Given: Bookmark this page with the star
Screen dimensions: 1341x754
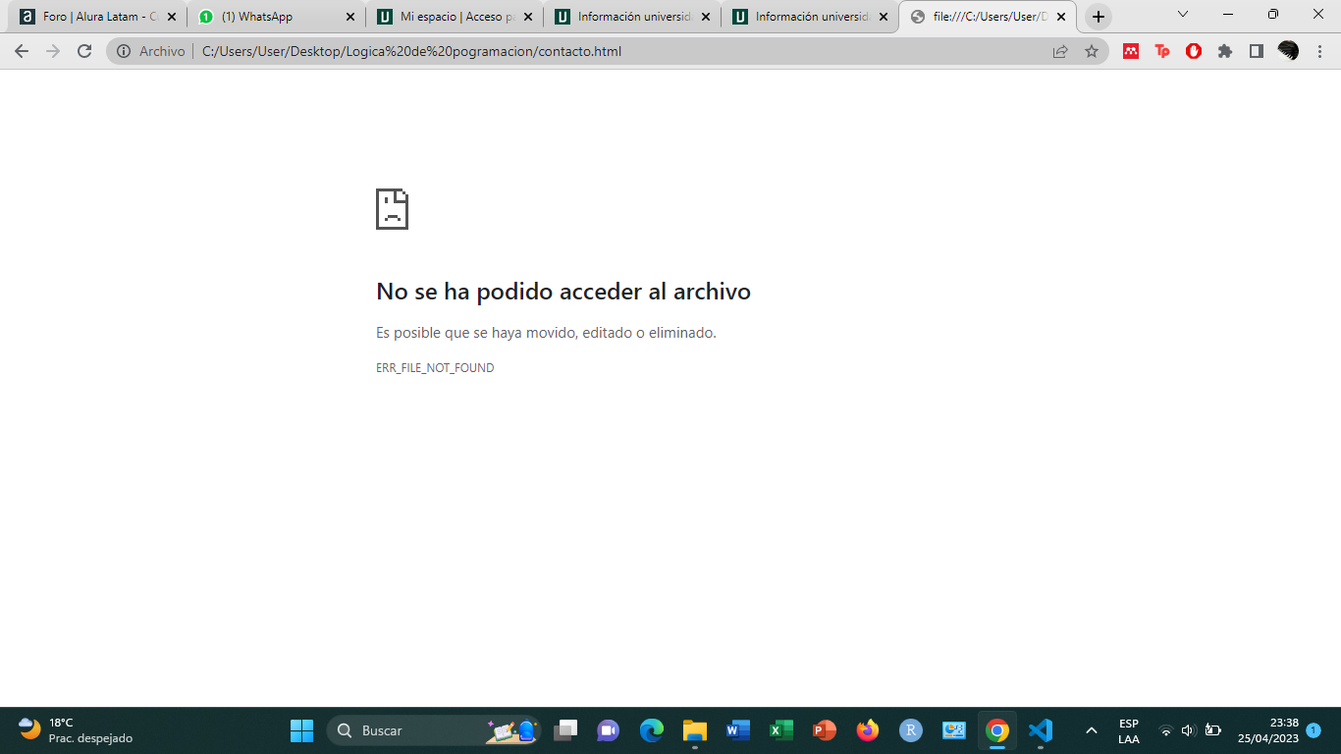Looking at the screenshot, I should point(1092,51).
